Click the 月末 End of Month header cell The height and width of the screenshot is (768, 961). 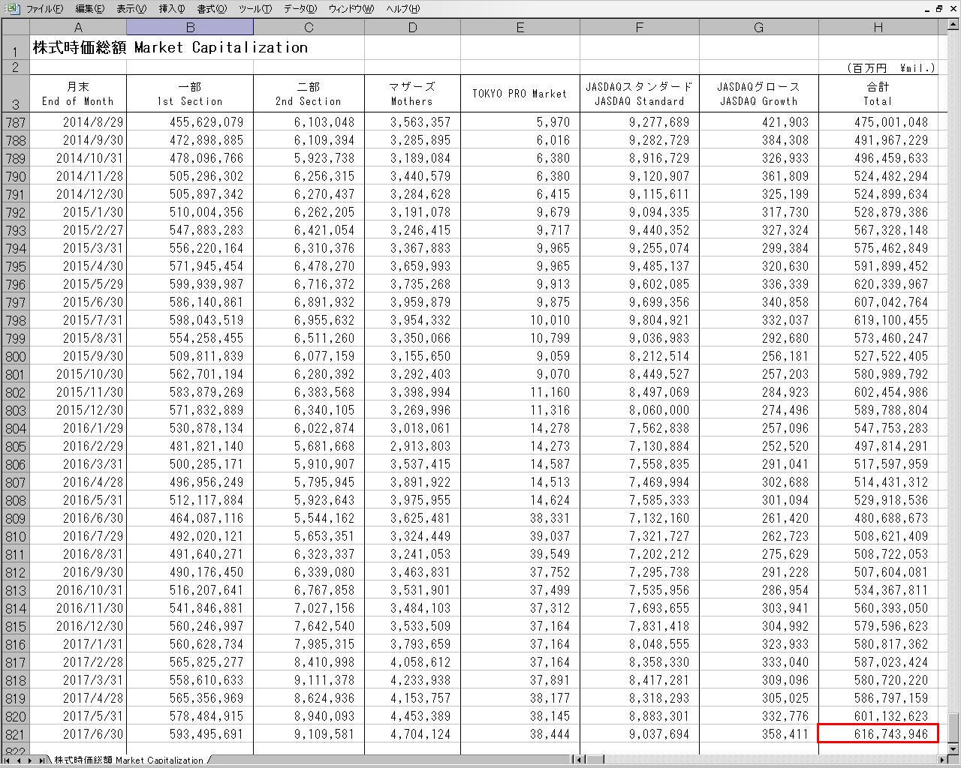pyautogui.click(x=78, y=94)
